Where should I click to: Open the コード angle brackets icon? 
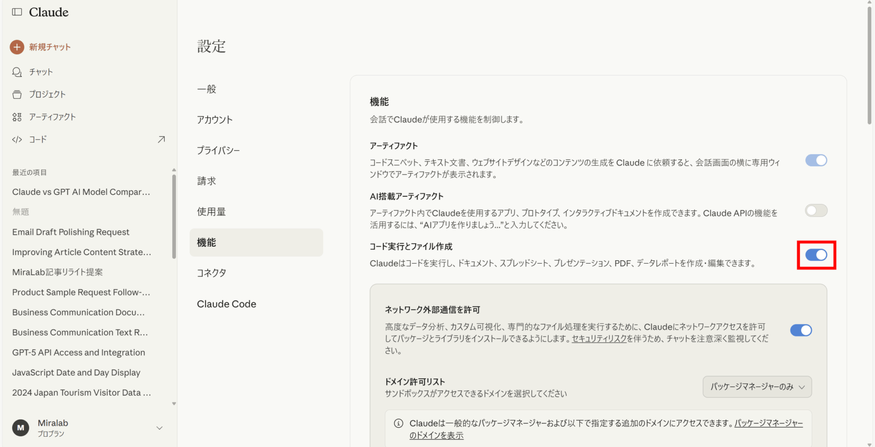pos(17,140)
